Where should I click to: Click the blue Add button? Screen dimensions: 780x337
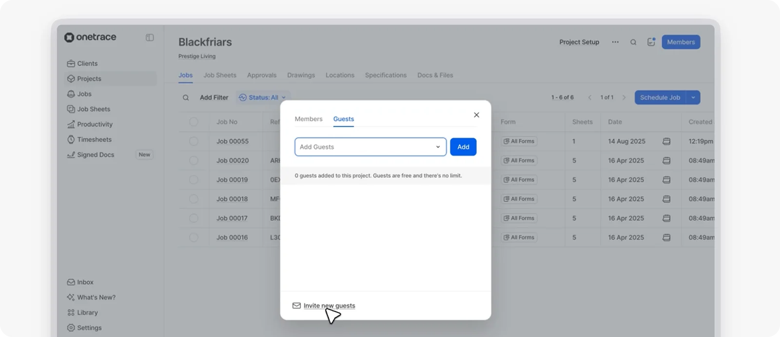pos(463,147)
